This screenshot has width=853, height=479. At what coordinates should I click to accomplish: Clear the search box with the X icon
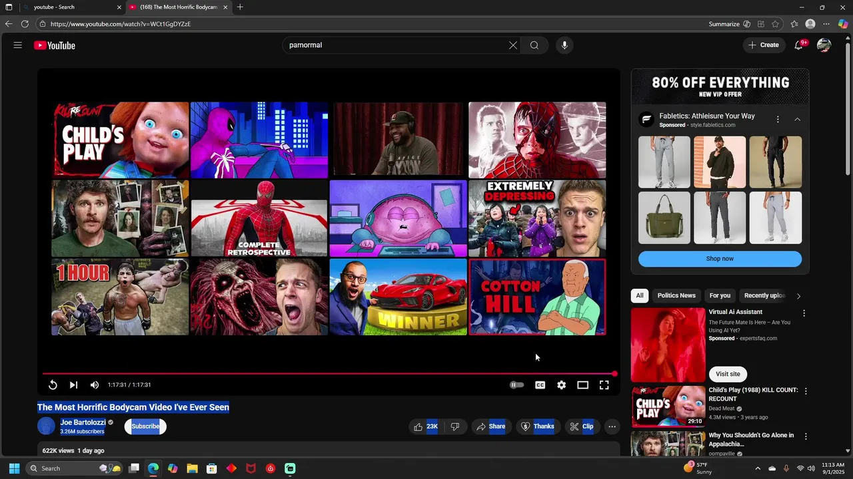pos(513,45)
